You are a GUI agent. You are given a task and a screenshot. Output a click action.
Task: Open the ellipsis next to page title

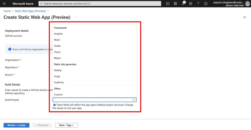(76, 17)
